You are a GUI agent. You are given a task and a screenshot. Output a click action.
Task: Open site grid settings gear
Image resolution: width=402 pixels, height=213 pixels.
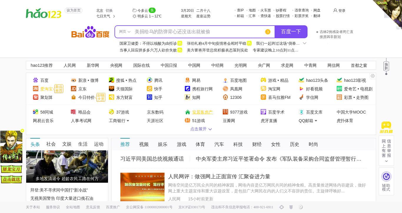tap(373, 76)
